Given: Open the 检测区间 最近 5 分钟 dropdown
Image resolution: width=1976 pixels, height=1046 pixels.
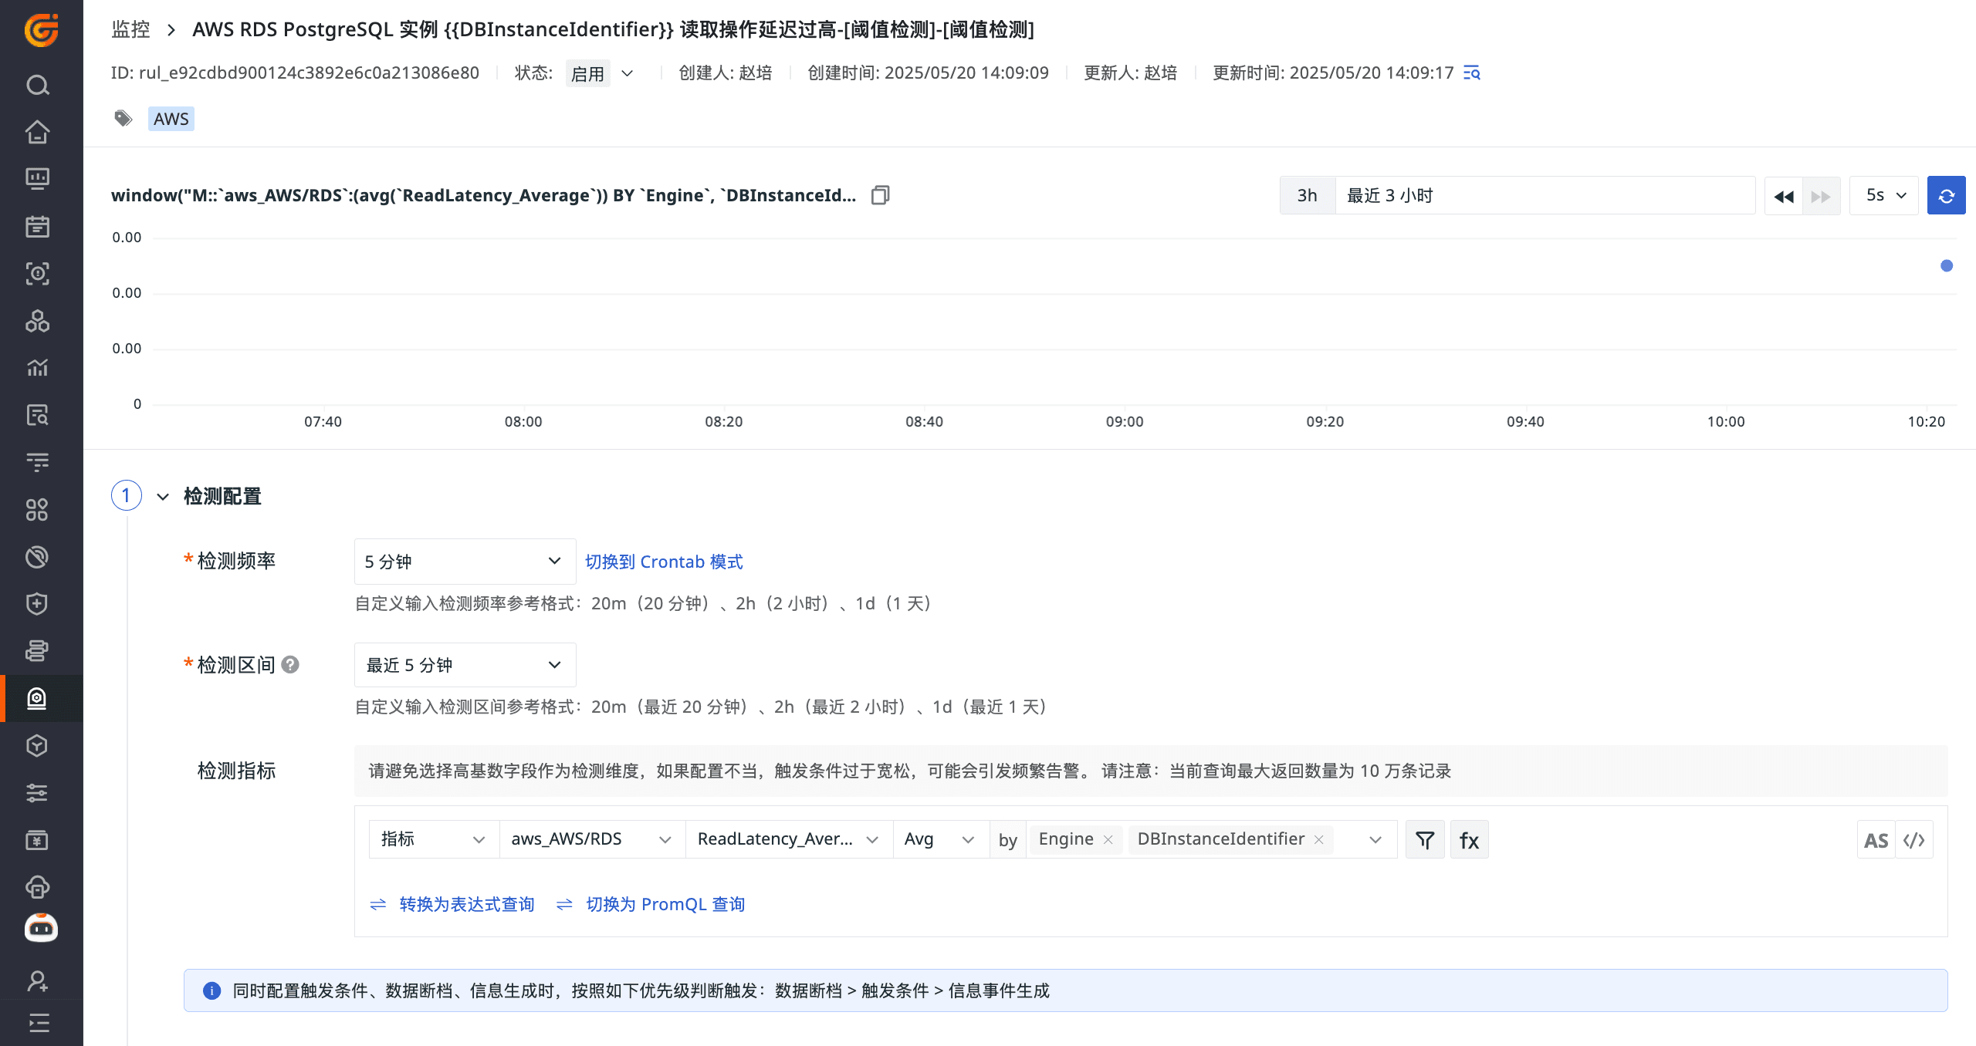Looking at the screenshot, I should click(465, 664).
